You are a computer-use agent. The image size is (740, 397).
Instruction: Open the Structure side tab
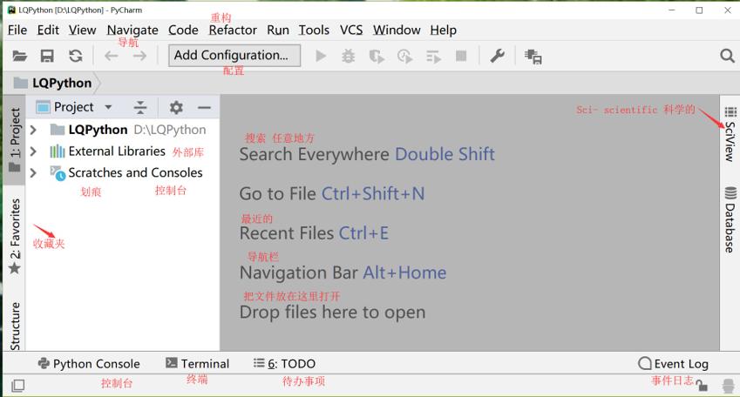15,326
